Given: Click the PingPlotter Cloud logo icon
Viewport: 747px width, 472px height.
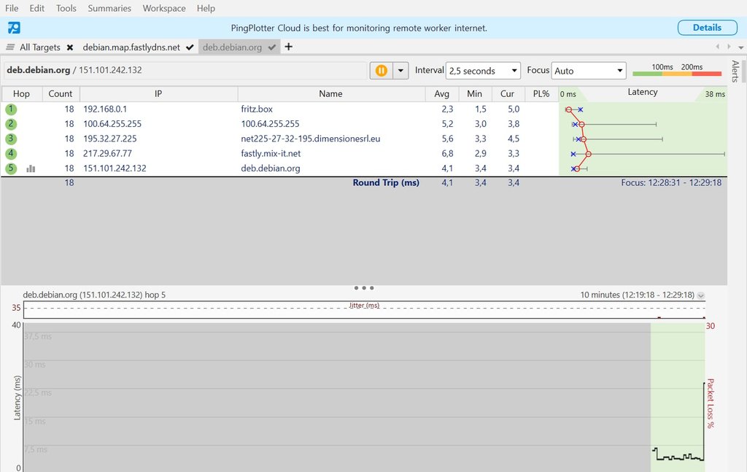Looking at the screenshot, I should [x=15, y=28].
